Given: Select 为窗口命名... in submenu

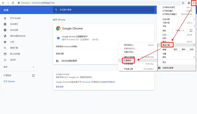Looking at the screenshot, I should coord(138,52).
